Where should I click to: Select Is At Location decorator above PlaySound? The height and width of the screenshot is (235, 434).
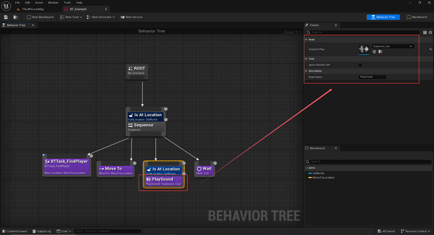pos(164,171)
